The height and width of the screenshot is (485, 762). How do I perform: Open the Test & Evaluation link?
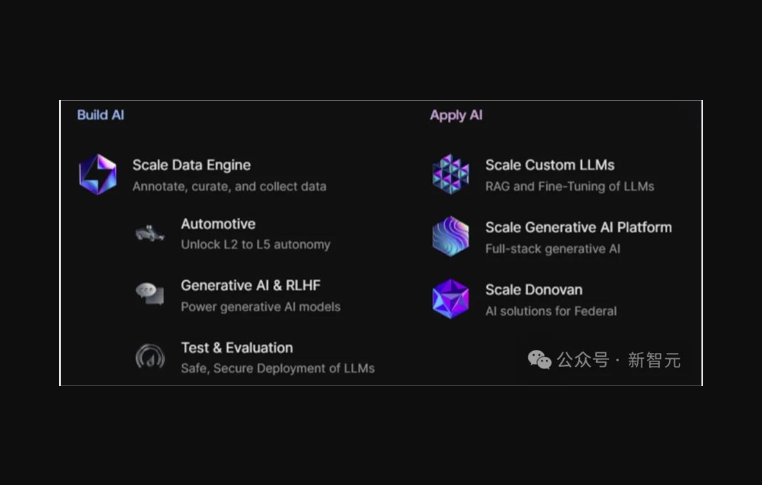236,348
